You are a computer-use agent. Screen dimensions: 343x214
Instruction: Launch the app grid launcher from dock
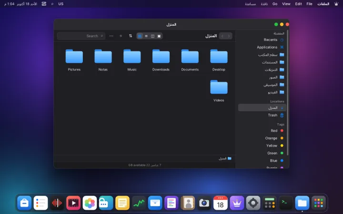click(x=319, y=203)
